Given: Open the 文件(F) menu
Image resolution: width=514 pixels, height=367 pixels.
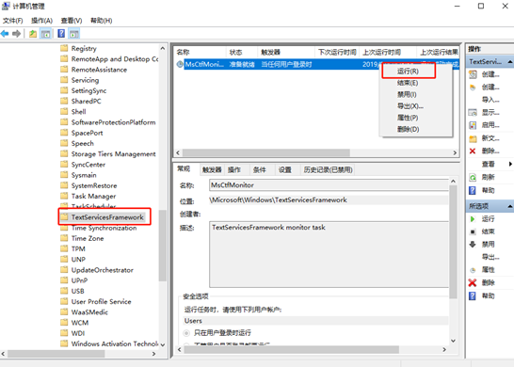Looking at the screenshot, I should click(13, 21).
